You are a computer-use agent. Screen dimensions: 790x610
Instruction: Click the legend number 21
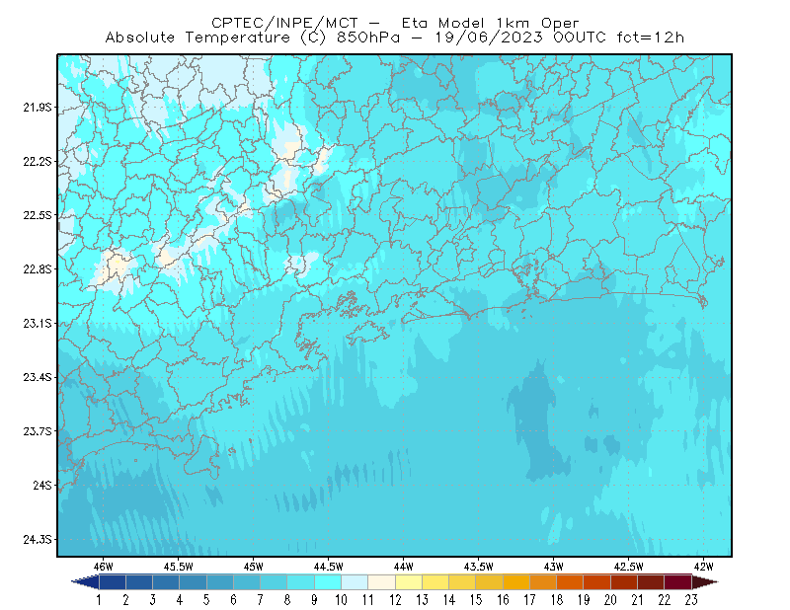click(637, 600)
